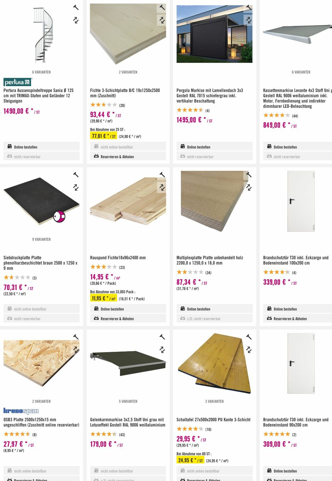Viewport: 332px width, 481px height.
Task: Click the store icon beside Reservieren & Abholen for Brandschutztür
Action: [269, 318]
